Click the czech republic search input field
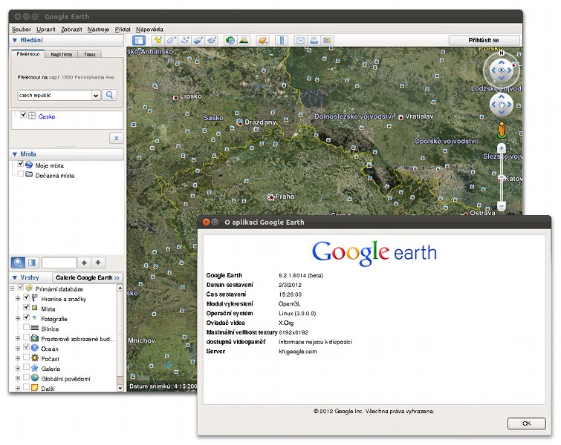 (x=55, y=96)
